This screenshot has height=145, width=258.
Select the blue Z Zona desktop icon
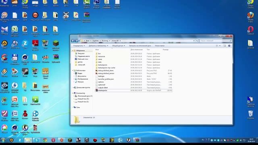click(x=25, y=44)
